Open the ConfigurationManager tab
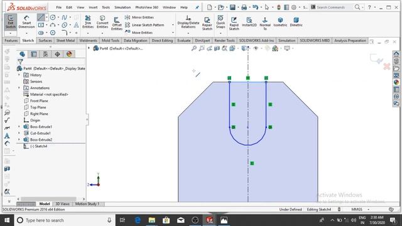Screen dimensions: 402x226 point(45,54)
